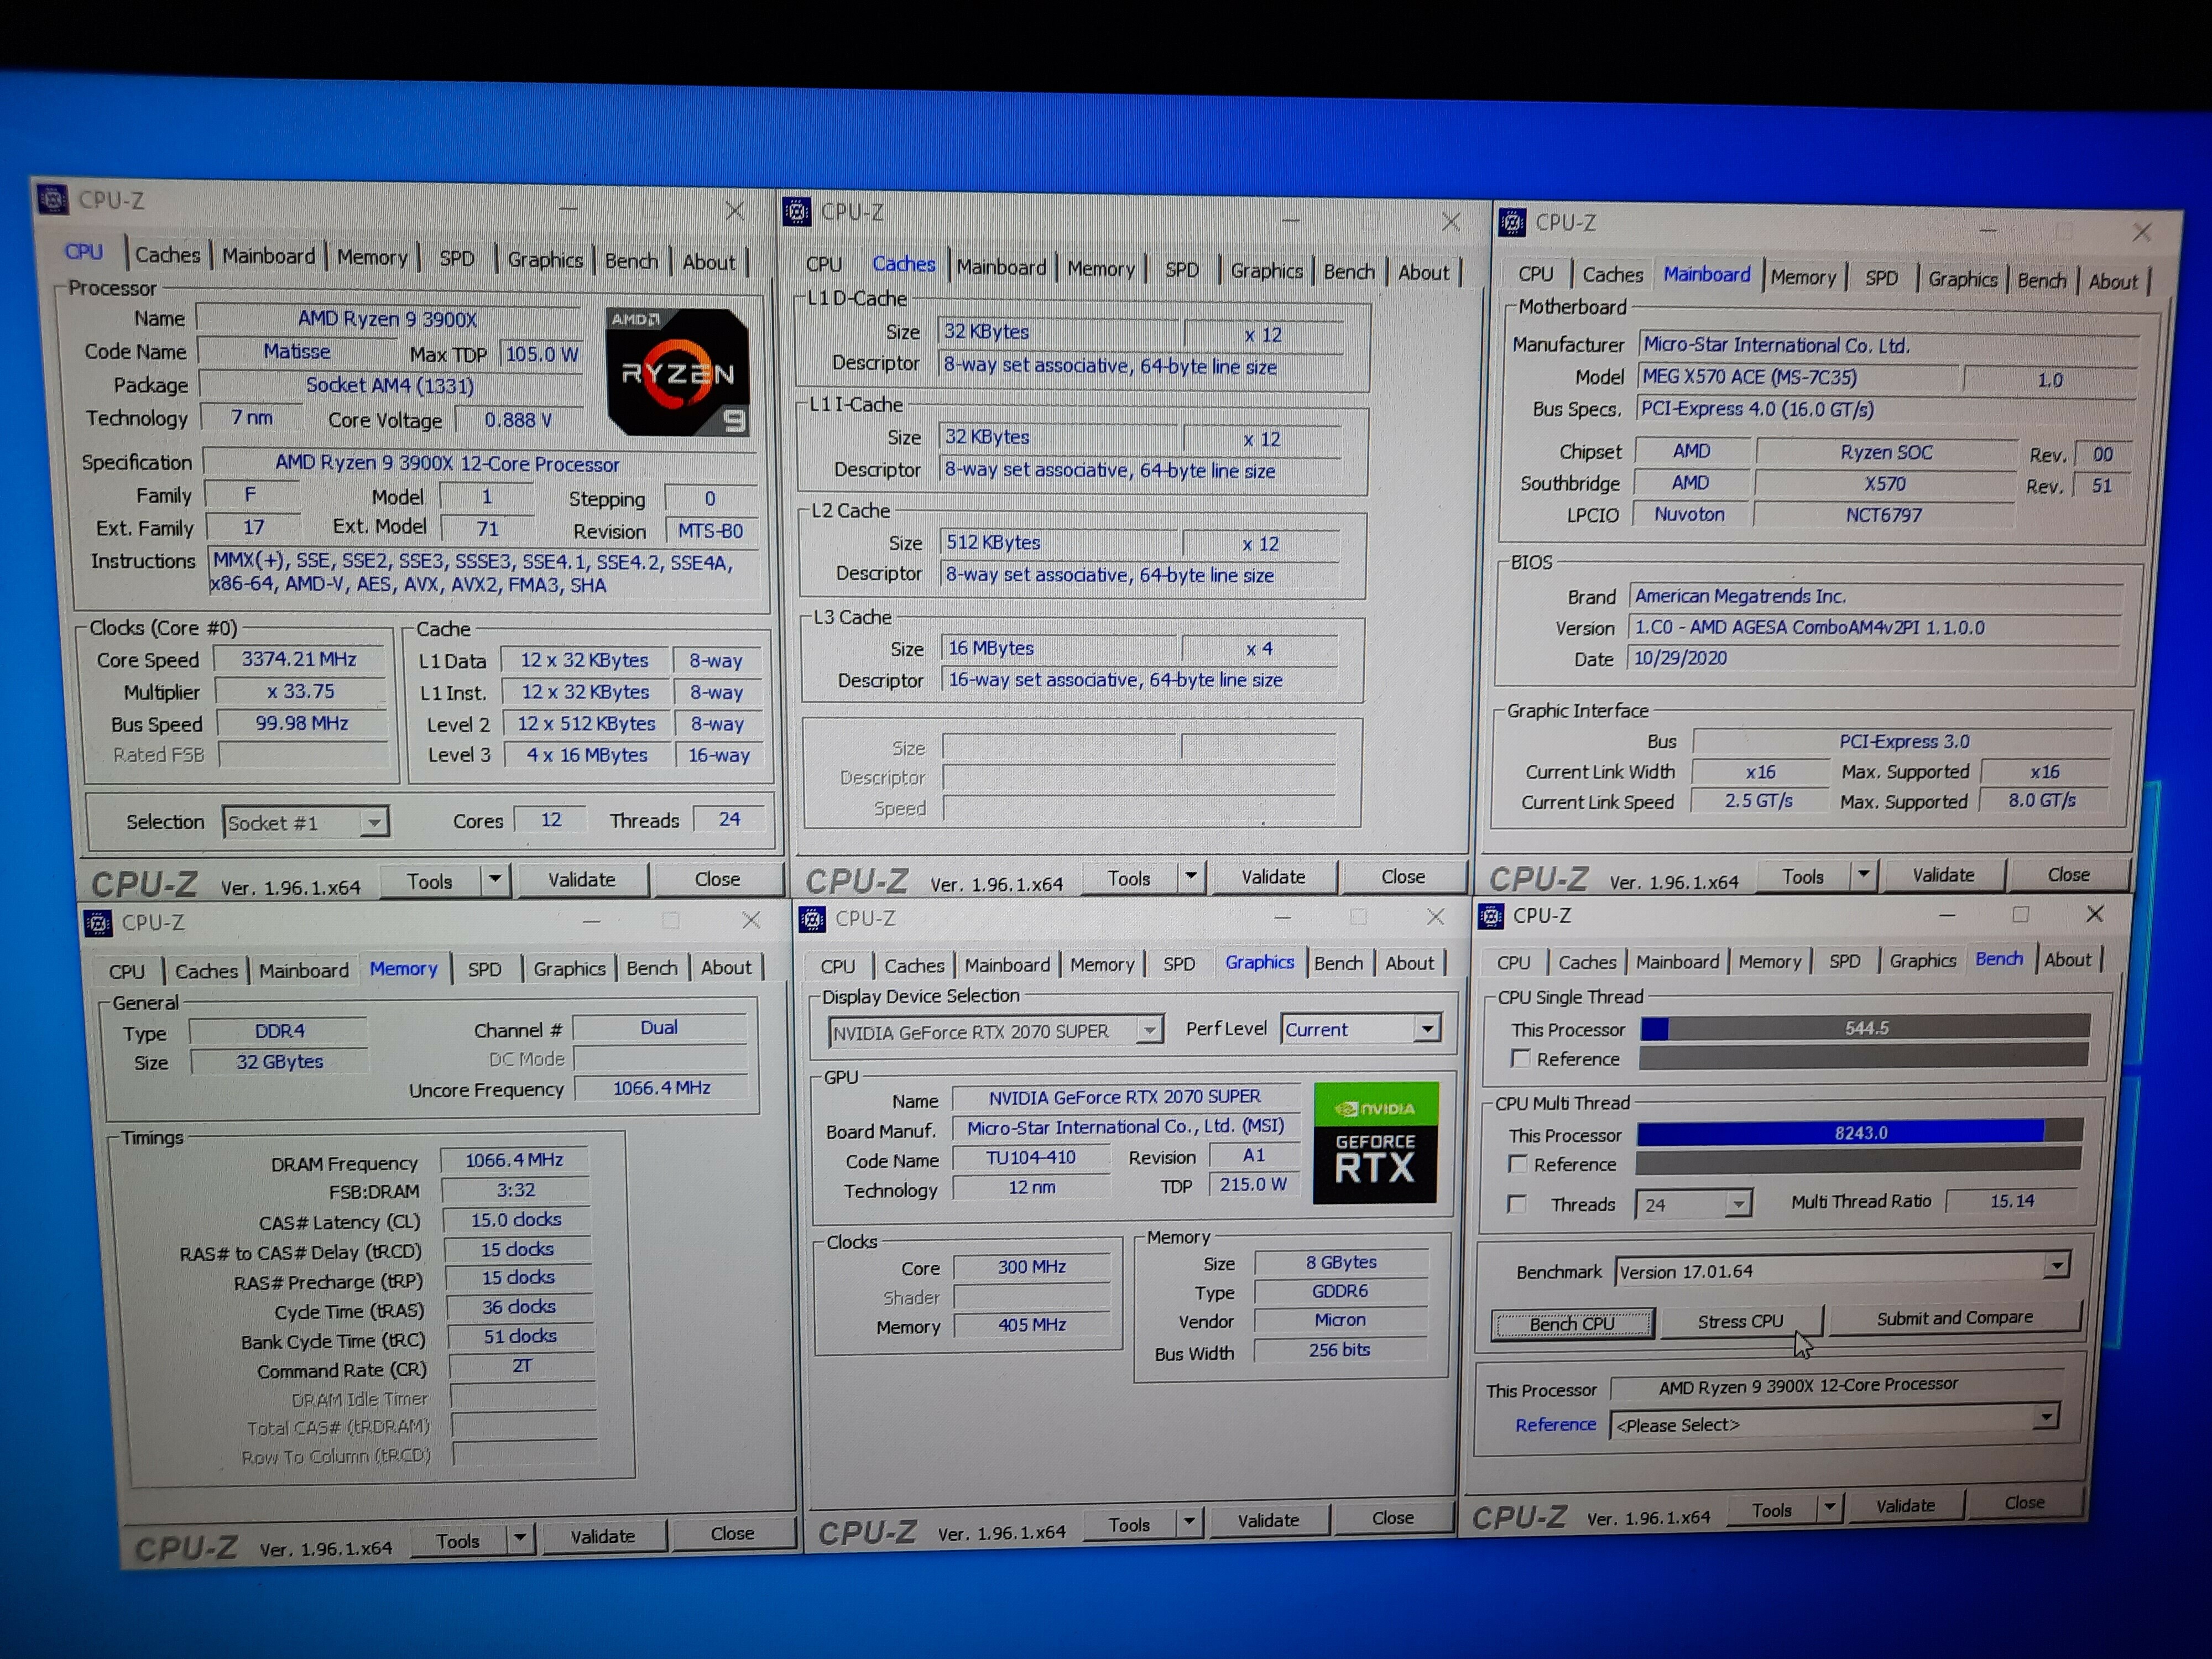The height and width of the screenshot is (1659, 2212).
Task: Expand Tools arrow in Bench window
Action: coord(1830,1507)
